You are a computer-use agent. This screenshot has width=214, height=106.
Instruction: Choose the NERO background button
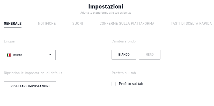150,55
